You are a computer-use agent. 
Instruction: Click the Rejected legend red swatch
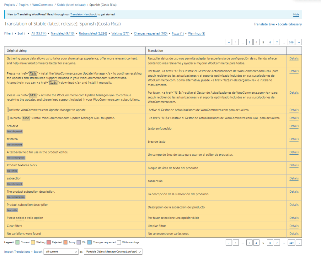click(49, 242)
